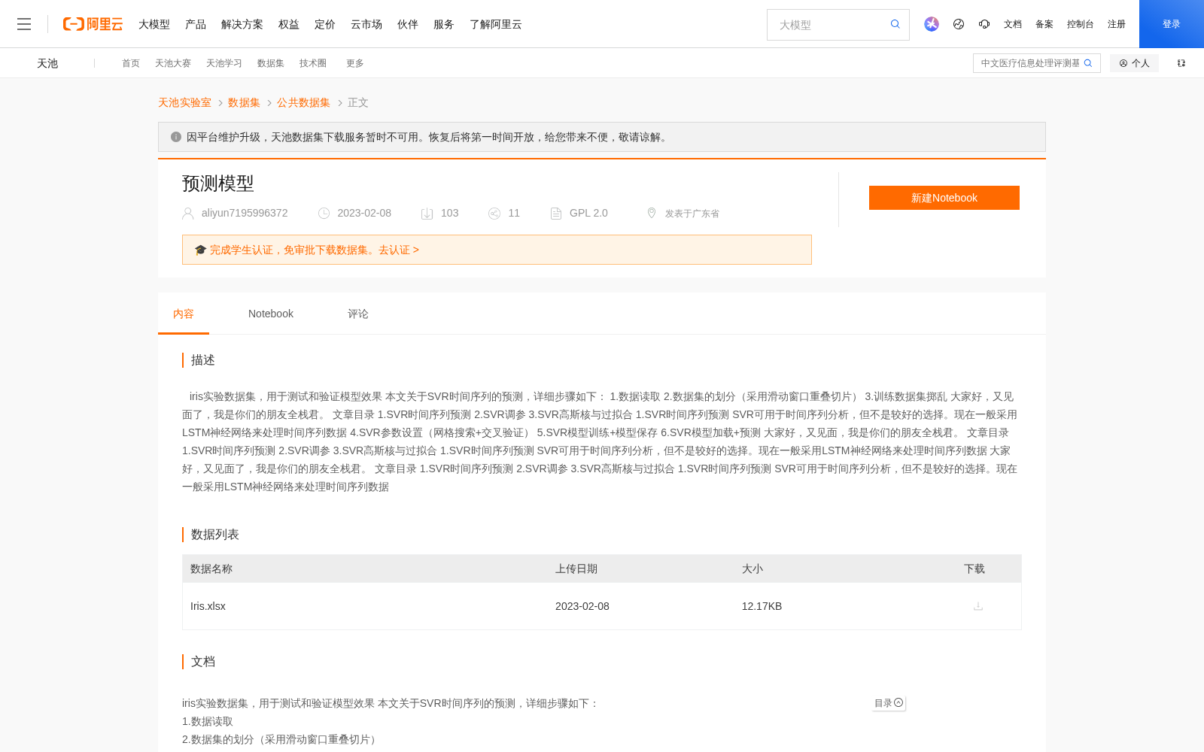Open the 产品 top menu
This screenshot has width=1204, height=752.
coord(196,24)
